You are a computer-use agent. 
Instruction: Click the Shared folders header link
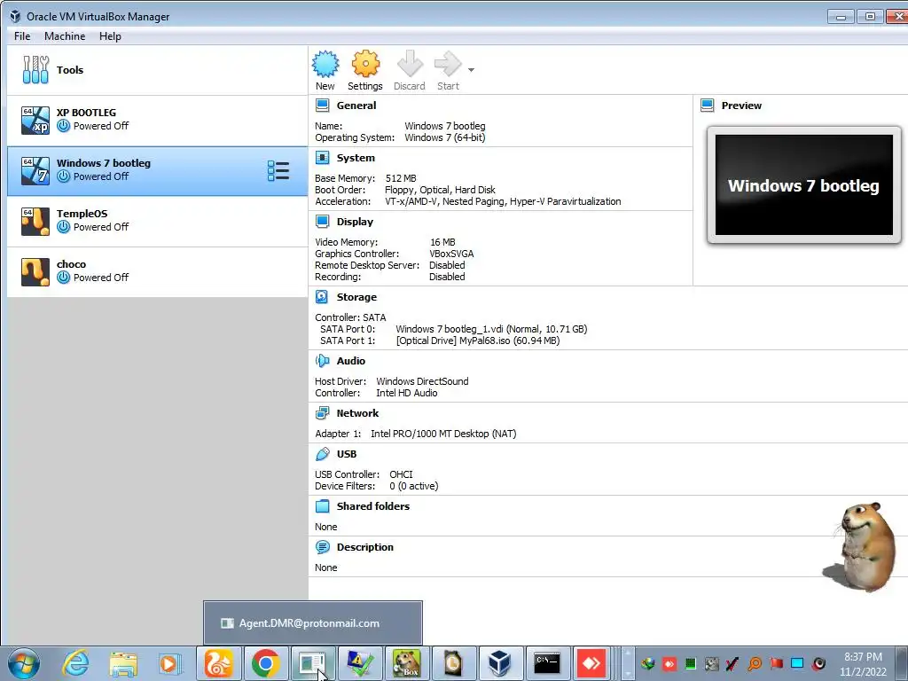coord(373,506)
